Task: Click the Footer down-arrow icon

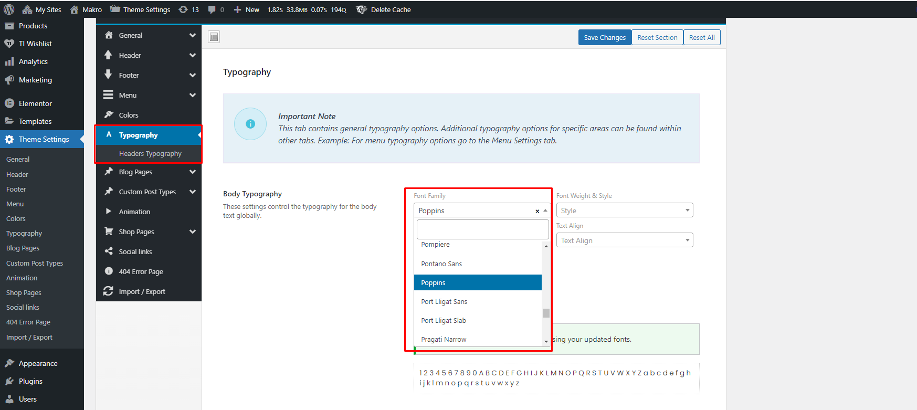Action: coord(109,75)
